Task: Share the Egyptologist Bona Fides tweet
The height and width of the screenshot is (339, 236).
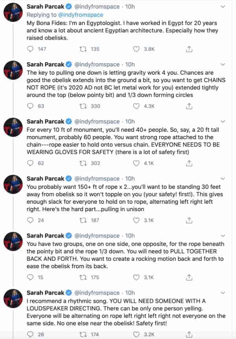Action: pos(189,49)
